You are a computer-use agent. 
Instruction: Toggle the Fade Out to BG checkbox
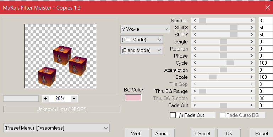click(223, 115)
